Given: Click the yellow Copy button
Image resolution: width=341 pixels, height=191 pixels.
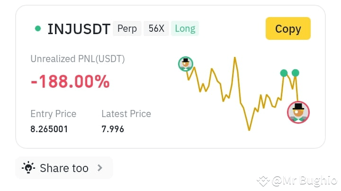Looking at the screenshot, I should (288, 28).
